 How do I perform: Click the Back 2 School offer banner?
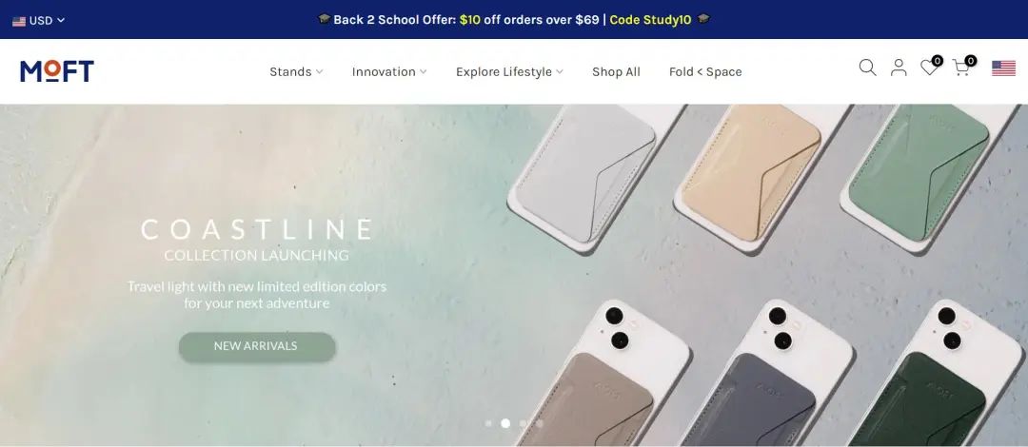click(x=513, y=20)
